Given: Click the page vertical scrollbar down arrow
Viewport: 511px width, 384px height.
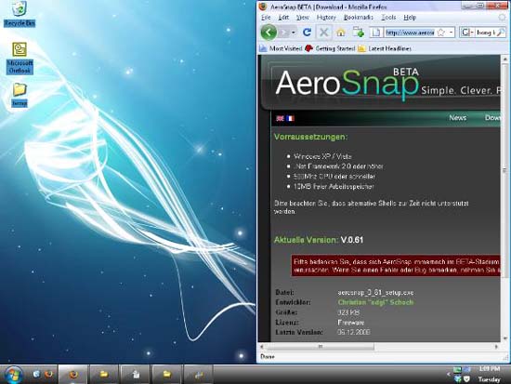Looking at the screenshot, I should tap(505, 338).
